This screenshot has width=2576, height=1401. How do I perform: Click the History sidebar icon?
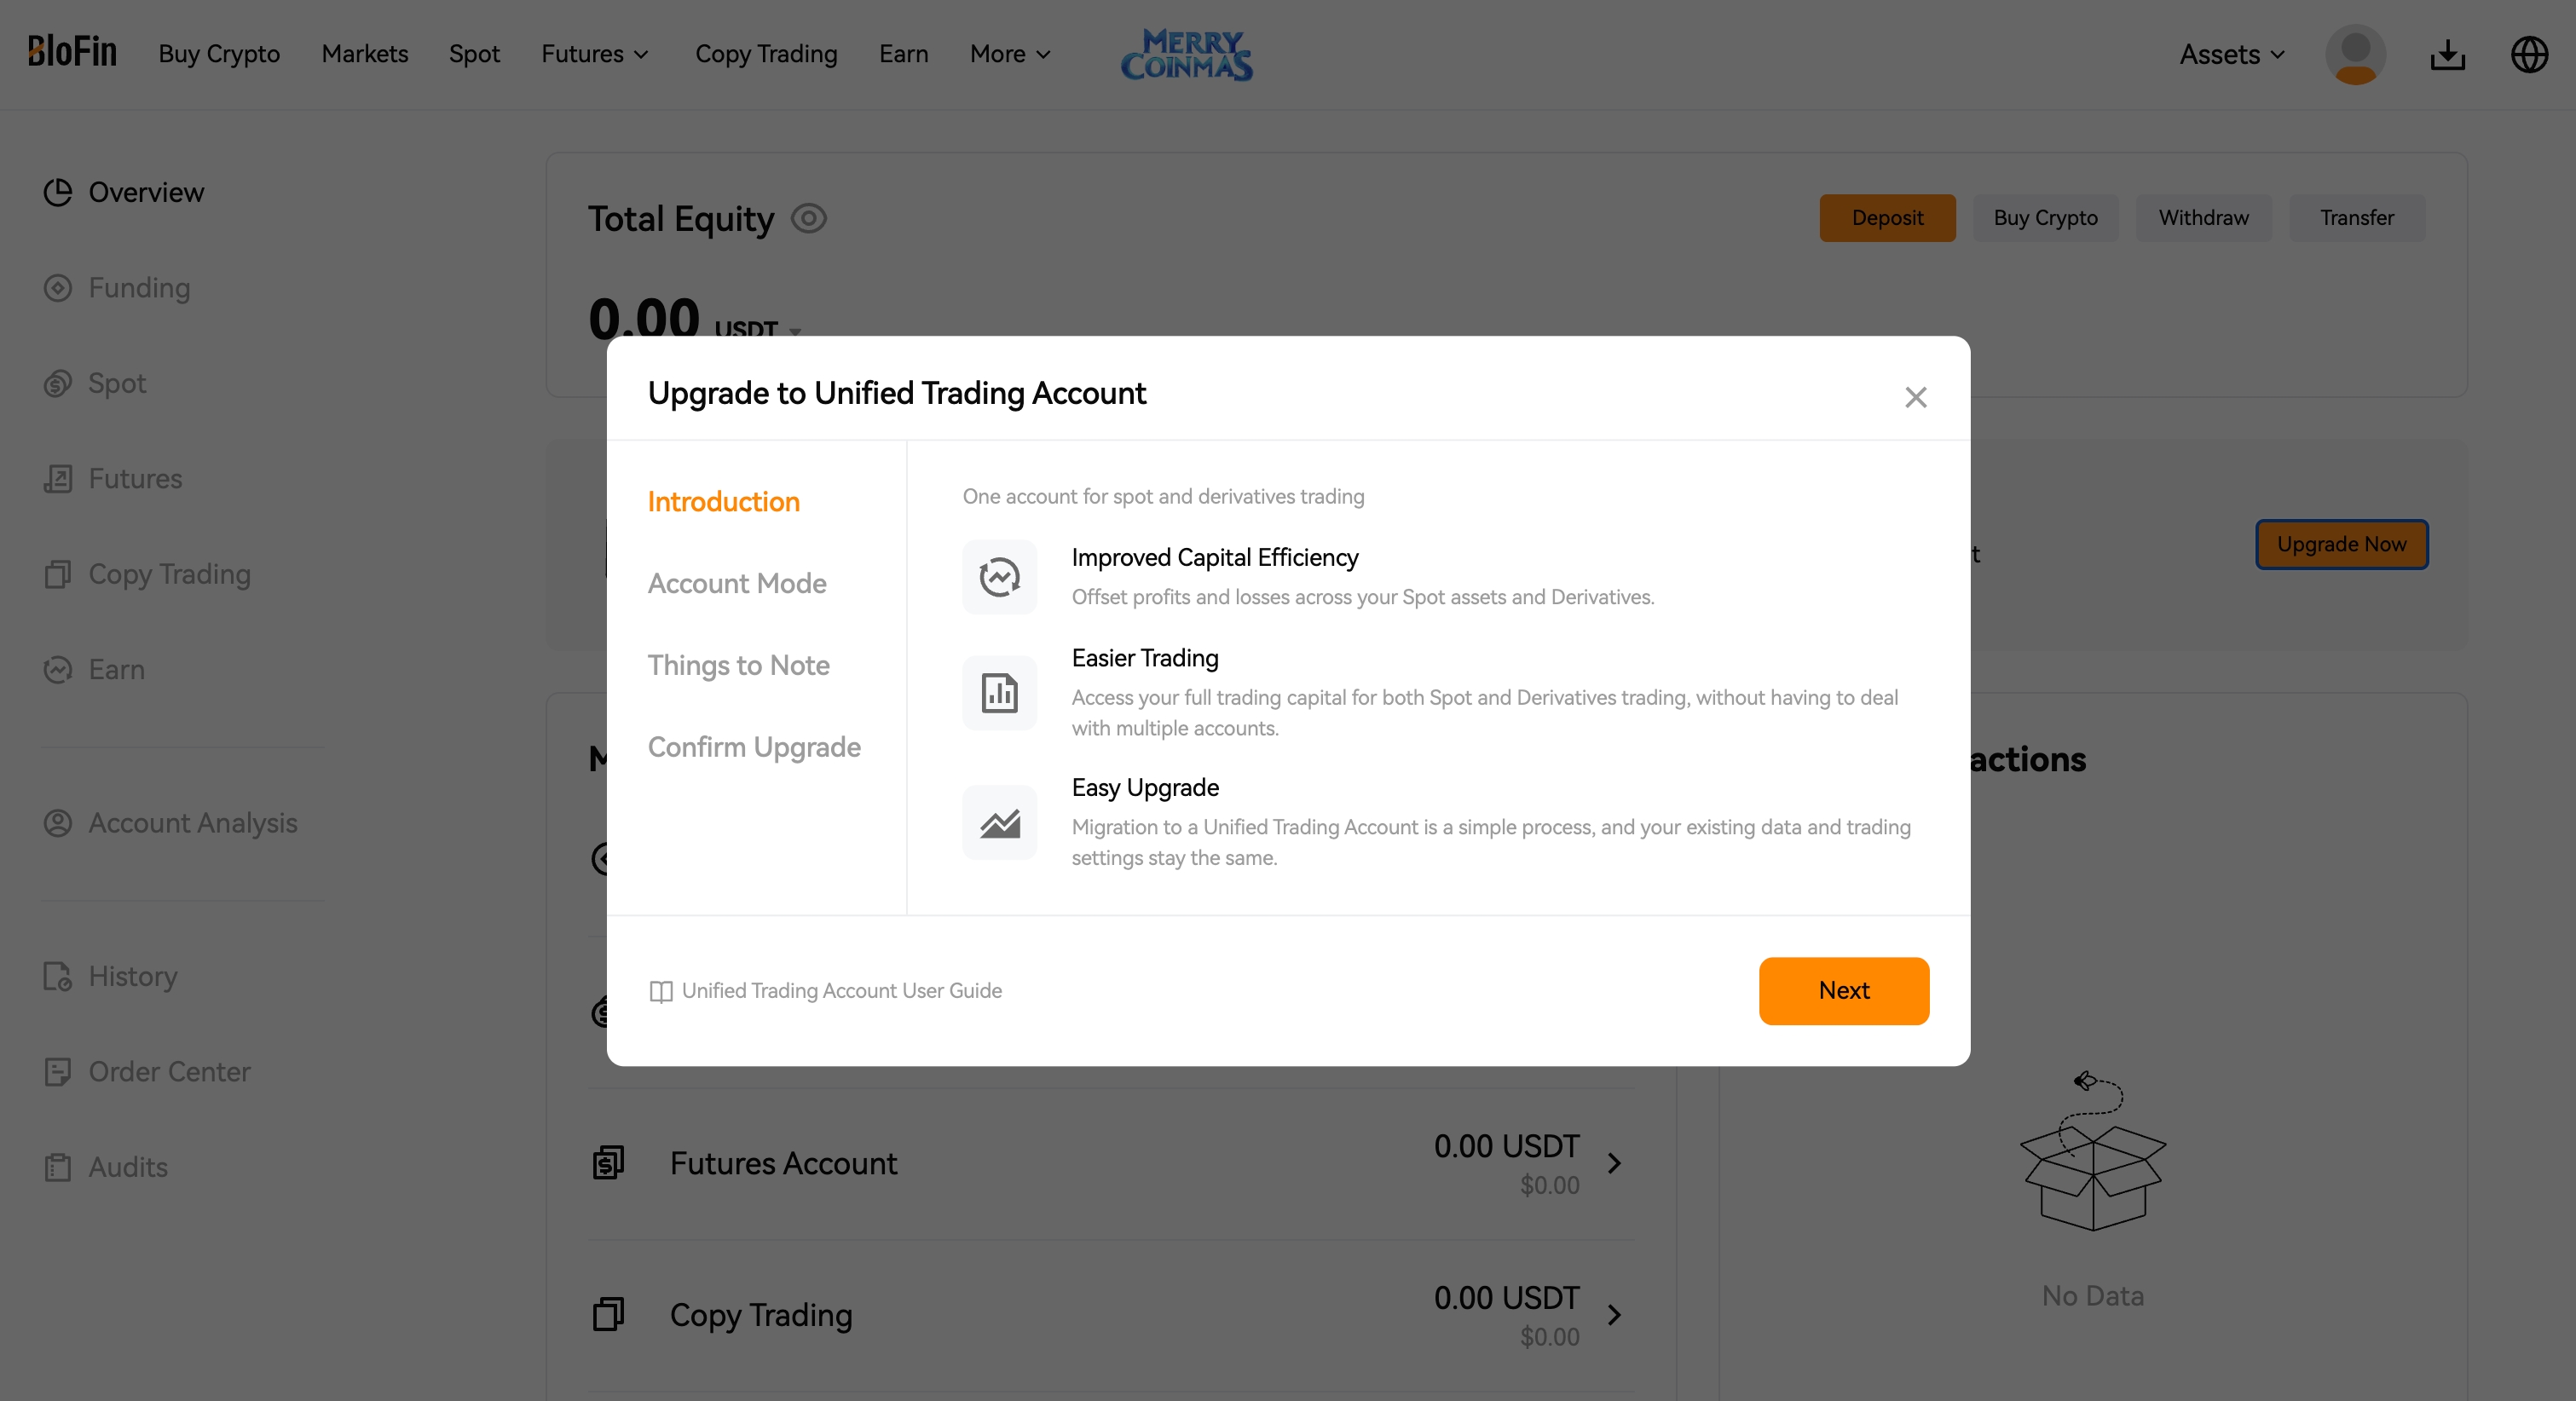coord(58,976)
